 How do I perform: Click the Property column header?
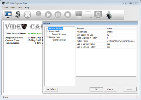point(91,29)
